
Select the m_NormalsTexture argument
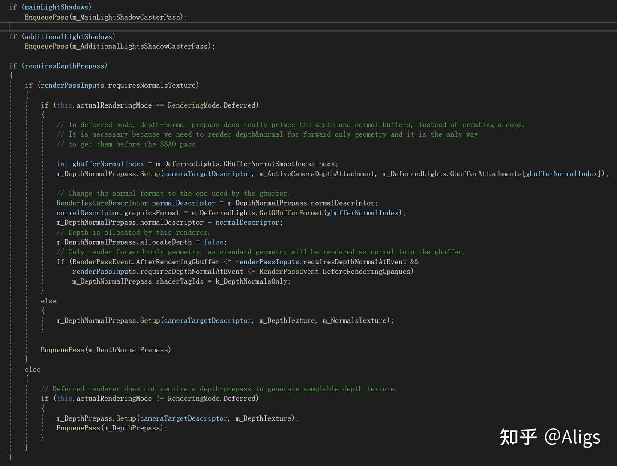(x=356, y=320)
